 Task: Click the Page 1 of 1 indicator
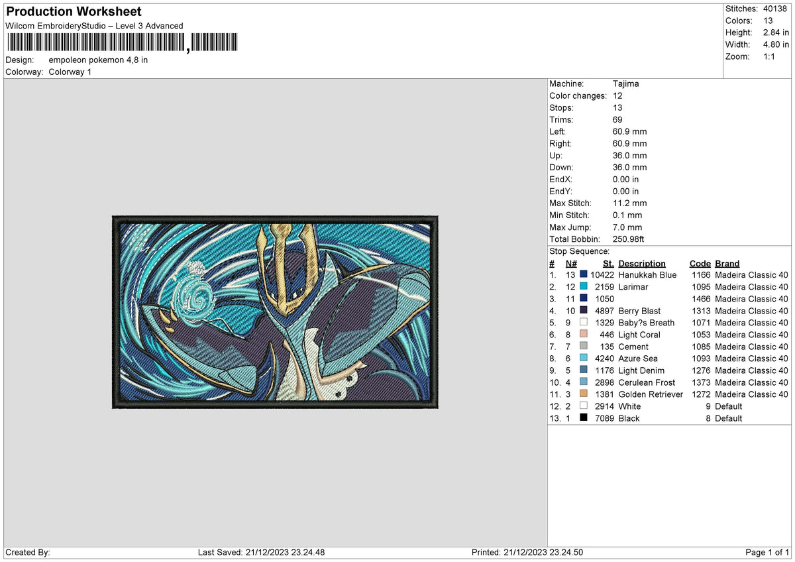(767, 553)
